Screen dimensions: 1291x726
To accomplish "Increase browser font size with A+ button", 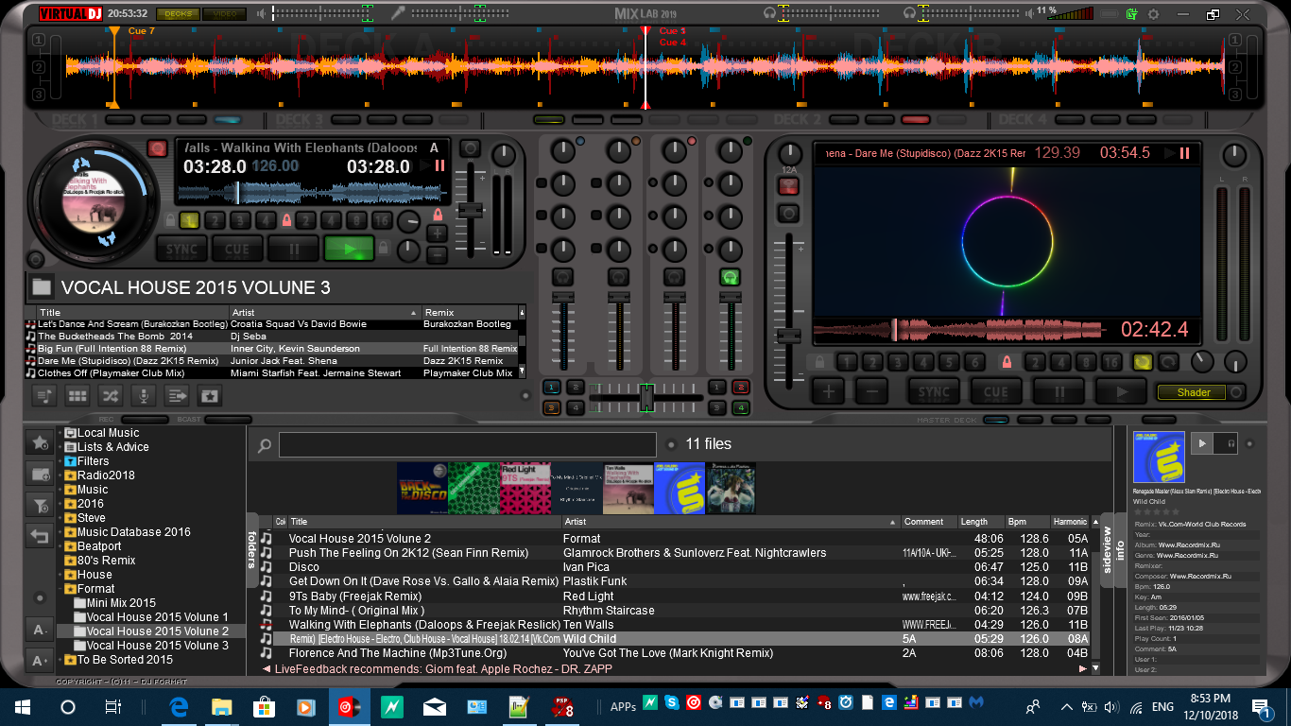I will [40, 660].
